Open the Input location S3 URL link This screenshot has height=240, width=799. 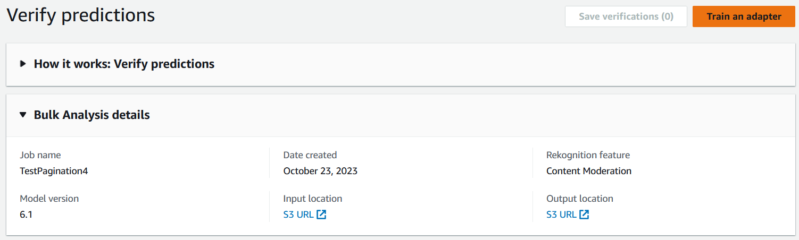pyautogui.click(x=298, y=215)
